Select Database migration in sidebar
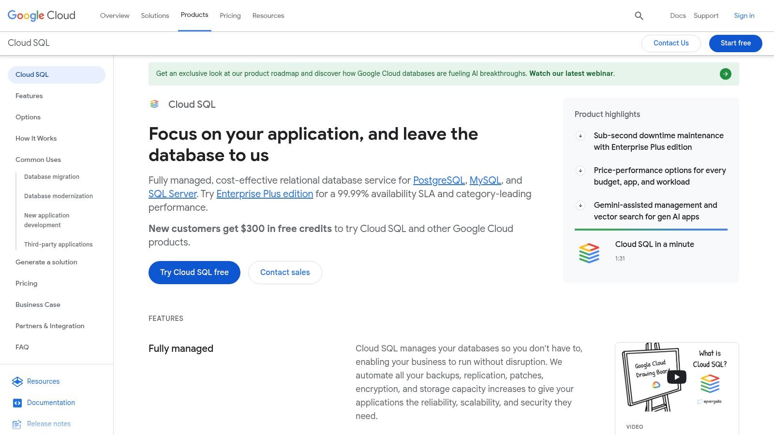 pyautogui.click(x=52, y=177)
